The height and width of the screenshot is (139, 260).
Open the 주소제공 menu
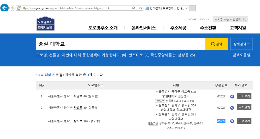(178, 28)
